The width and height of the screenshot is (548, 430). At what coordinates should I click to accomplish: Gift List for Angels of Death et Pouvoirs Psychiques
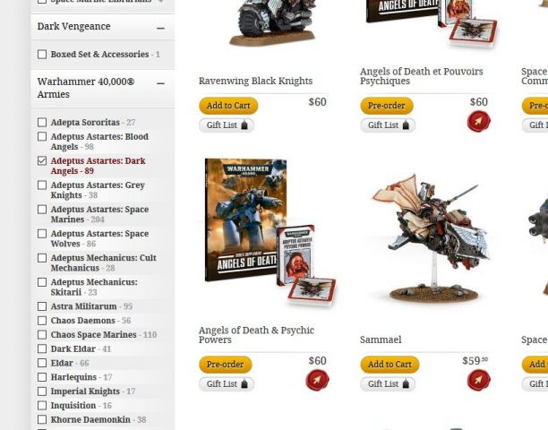coord(388,125)
